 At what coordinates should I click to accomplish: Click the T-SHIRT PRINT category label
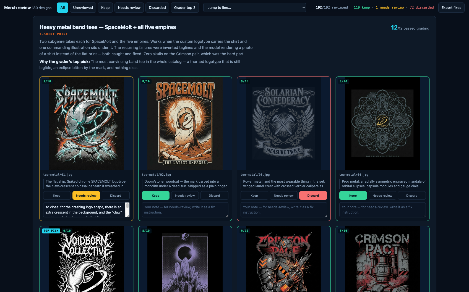coord(54,34)
